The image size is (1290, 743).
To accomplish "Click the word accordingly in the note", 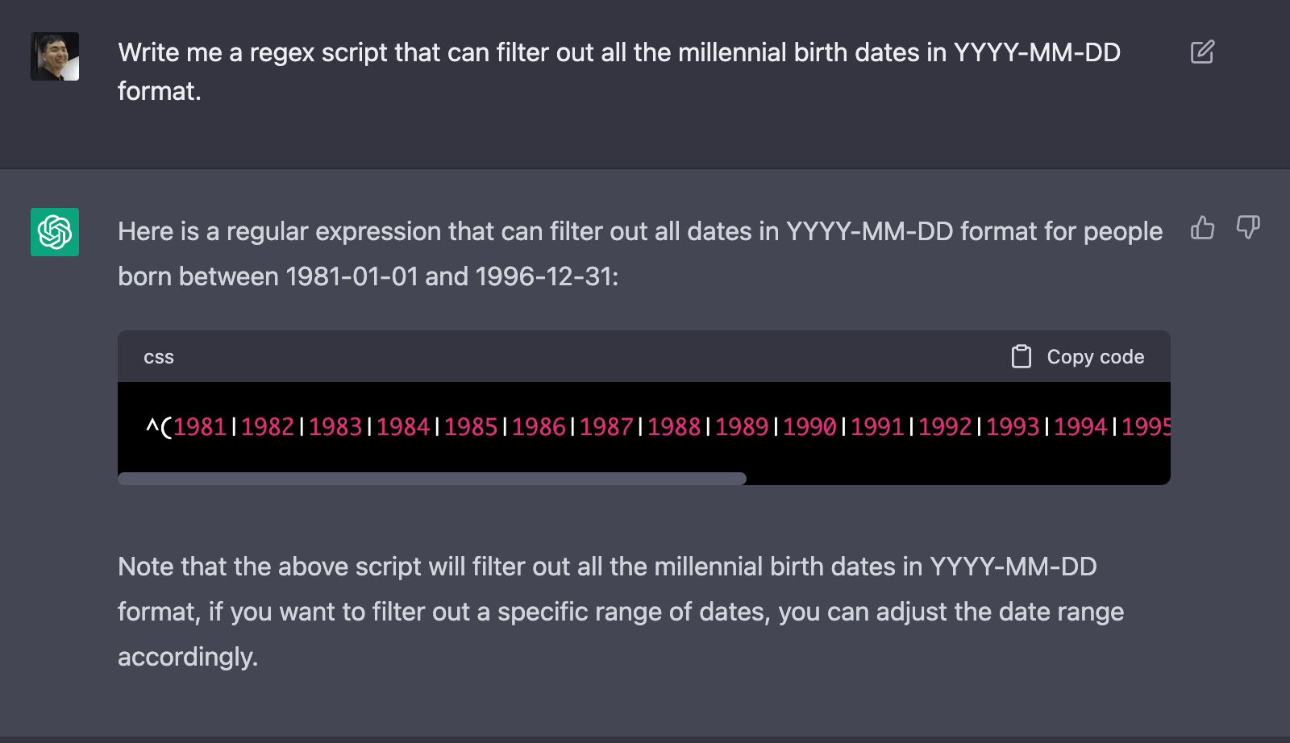I will point(188,657).
